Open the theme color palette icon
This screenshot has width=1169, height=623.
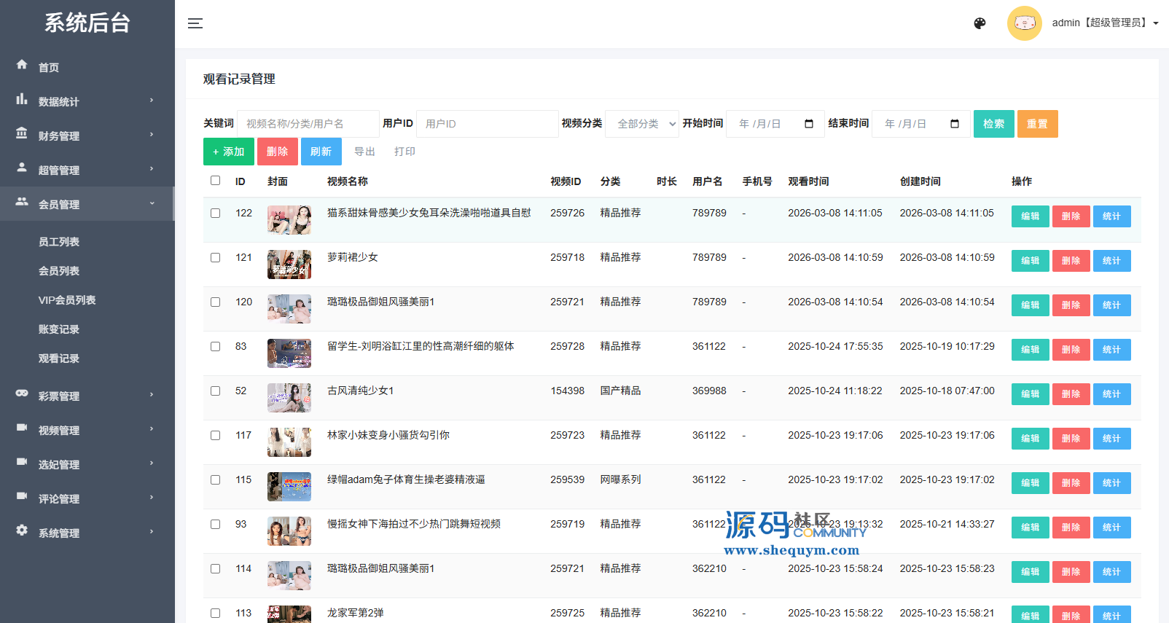pyautogui.click(x=980, y=23)
